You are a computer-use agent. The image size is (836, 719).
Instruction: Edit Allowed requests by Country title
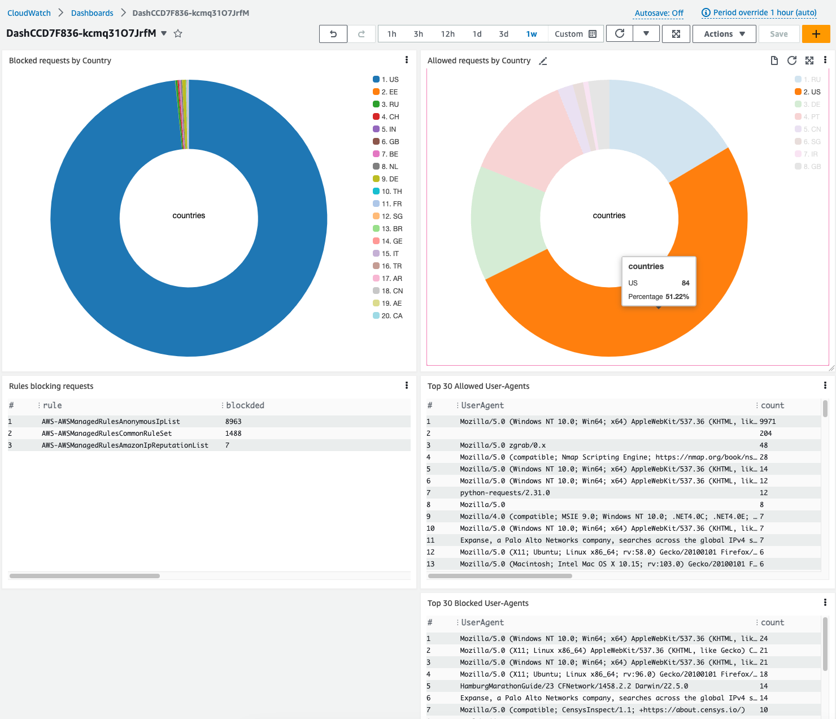point(543,61)
